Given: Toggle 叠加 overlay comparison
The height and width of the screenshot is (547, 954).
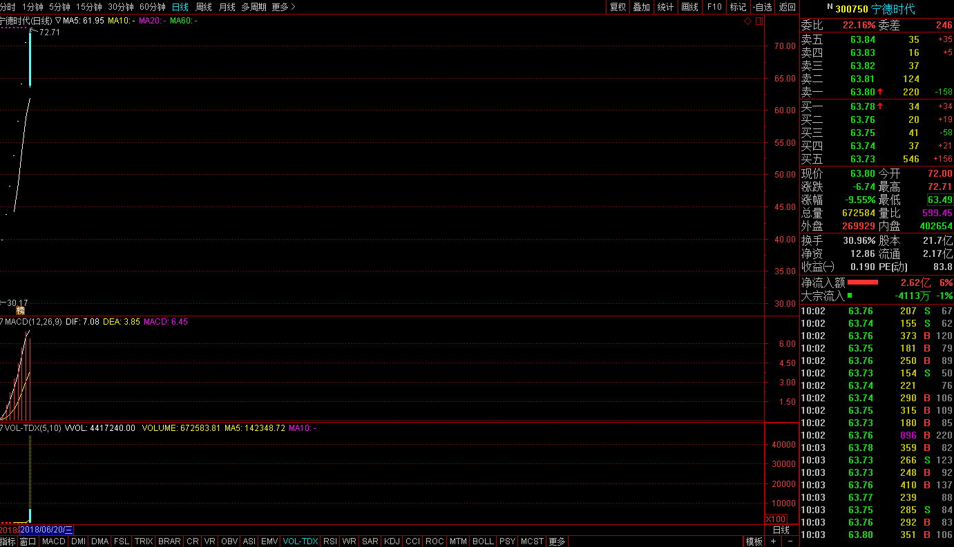Looking at the screenshot, I should [641, 7].
